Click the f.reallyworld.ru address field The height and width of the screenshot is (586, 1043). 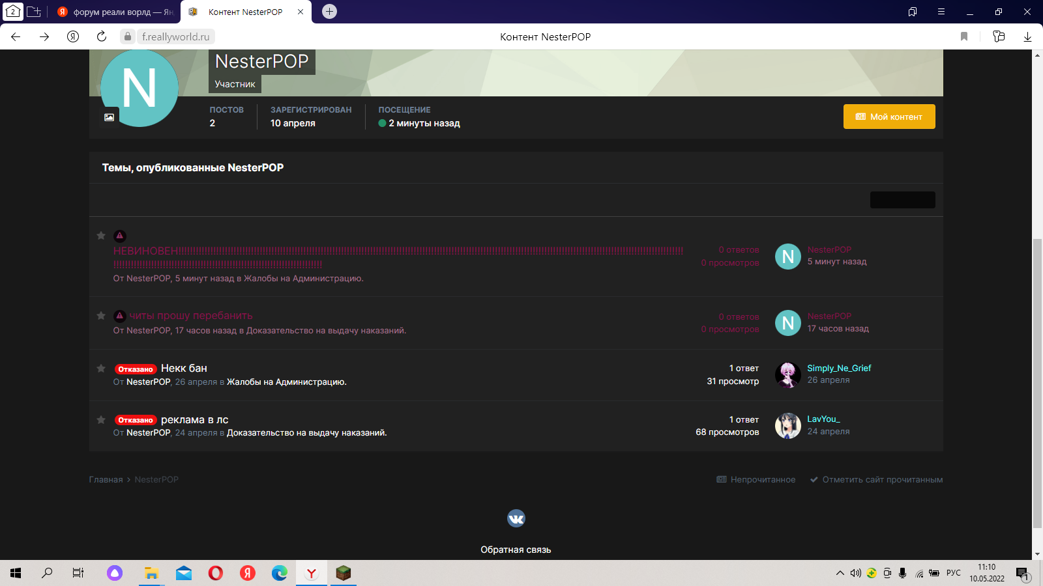click(176, 36)
